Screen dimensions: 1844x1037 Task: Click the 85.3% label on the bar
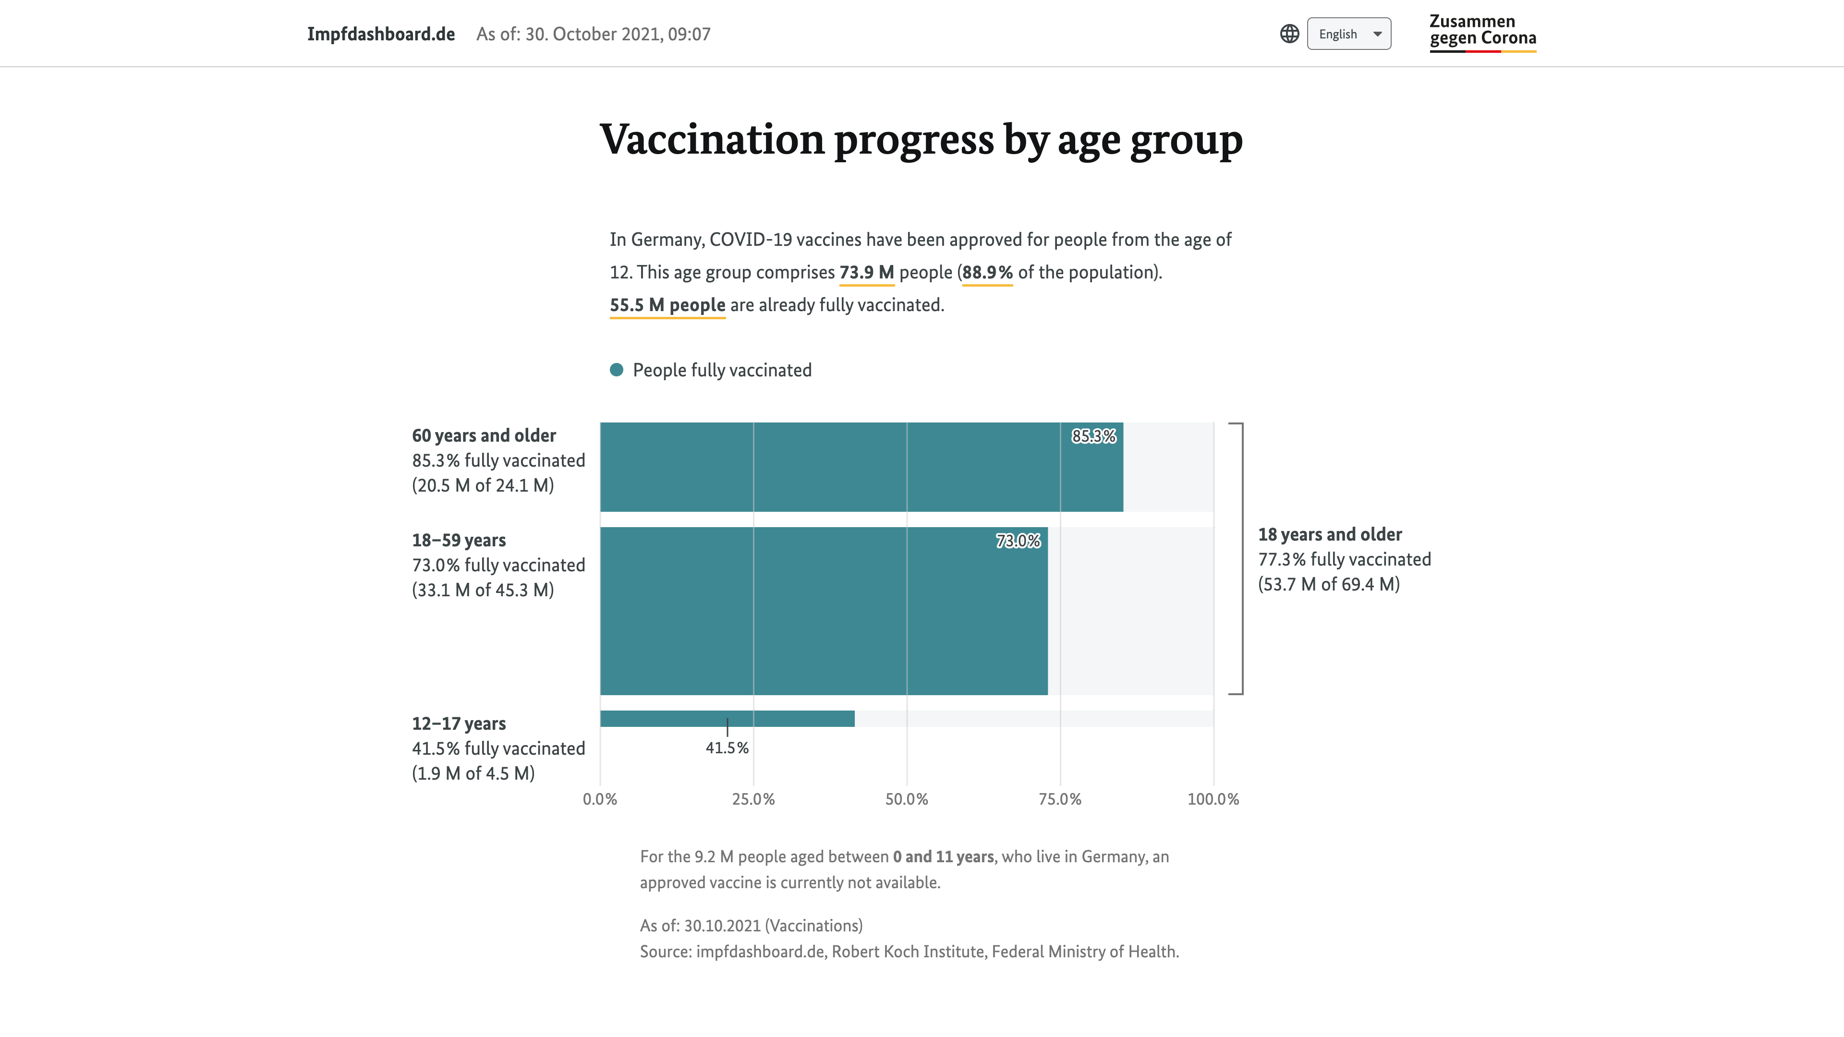tap(1093, 436)
